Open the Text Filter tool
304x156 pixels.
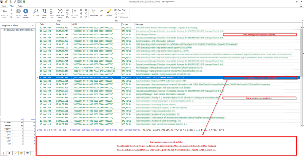[35, 13]
